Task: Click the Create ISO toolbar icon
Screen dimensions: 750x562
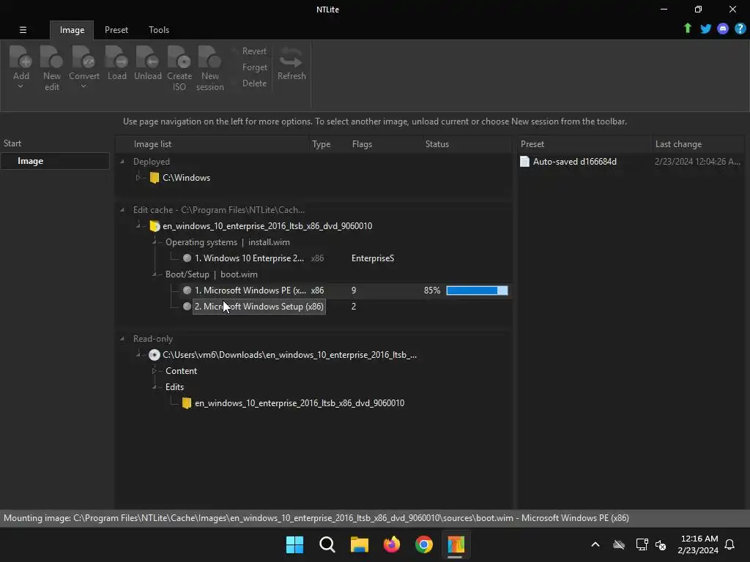Action: [179, 57]
